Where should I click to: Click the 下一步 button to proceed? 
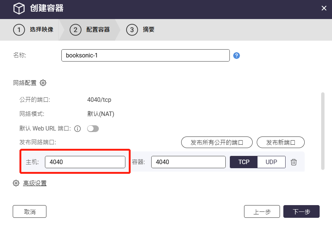(x=301, y=211)
